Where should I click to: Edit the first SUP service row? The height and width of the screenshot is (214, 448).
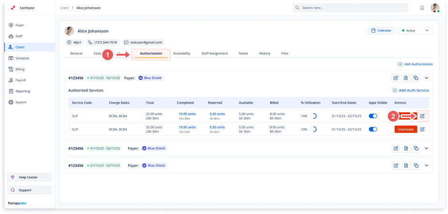coord(422,116)
